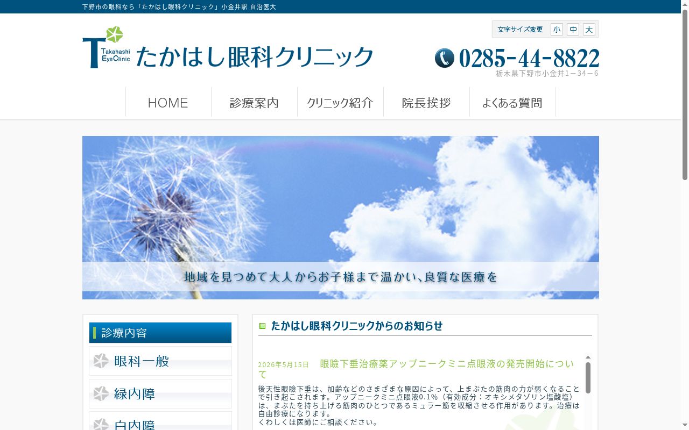The image size is (689, 430).
Task: Open the 緑内障 treatment link
Action: 160,394
